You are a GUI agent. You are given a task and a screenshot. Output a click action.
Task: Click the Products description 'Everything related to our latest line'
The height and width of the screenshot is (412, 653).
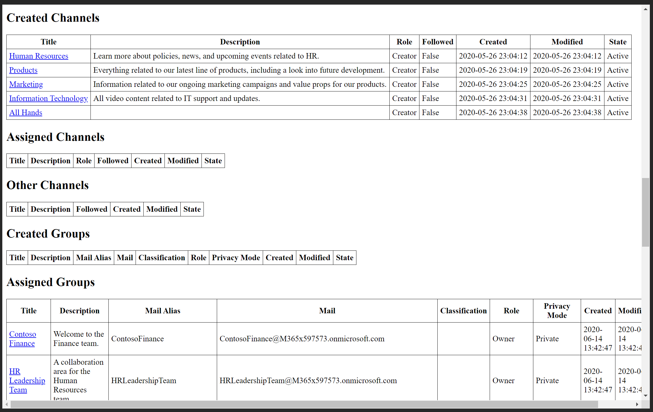pos(239,70)
